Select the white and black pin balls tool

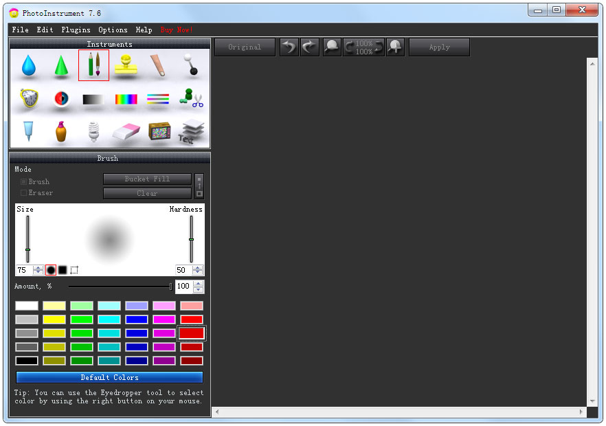coord(190,65)
